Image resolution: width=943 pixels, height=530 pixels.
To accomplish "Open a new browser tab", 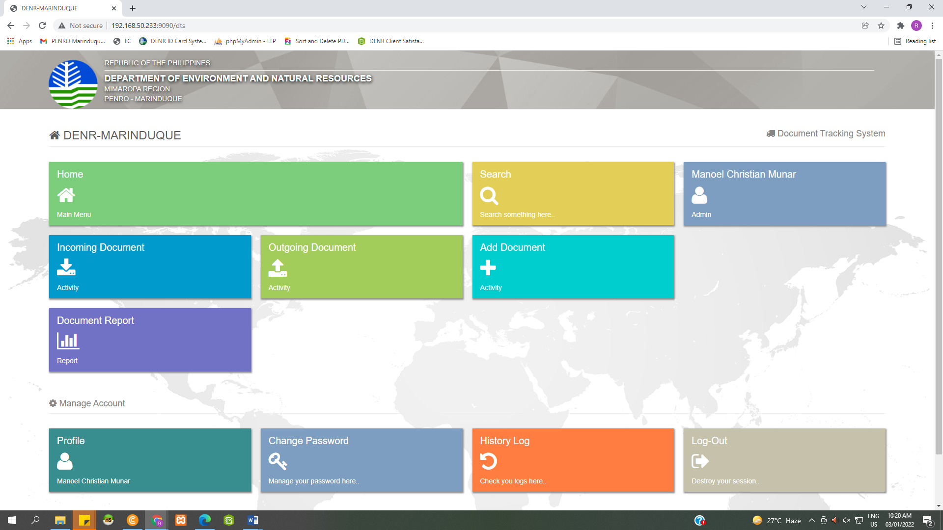I will pyautogui.click(x=133, y=8).
